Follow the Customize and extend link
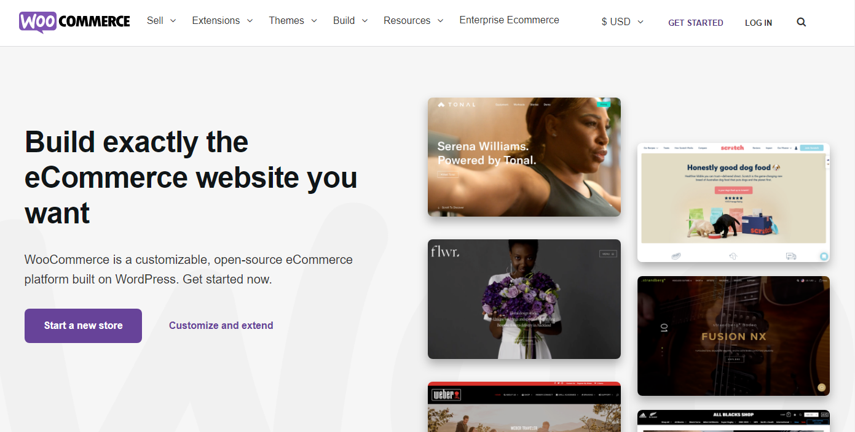 (221, 326)
